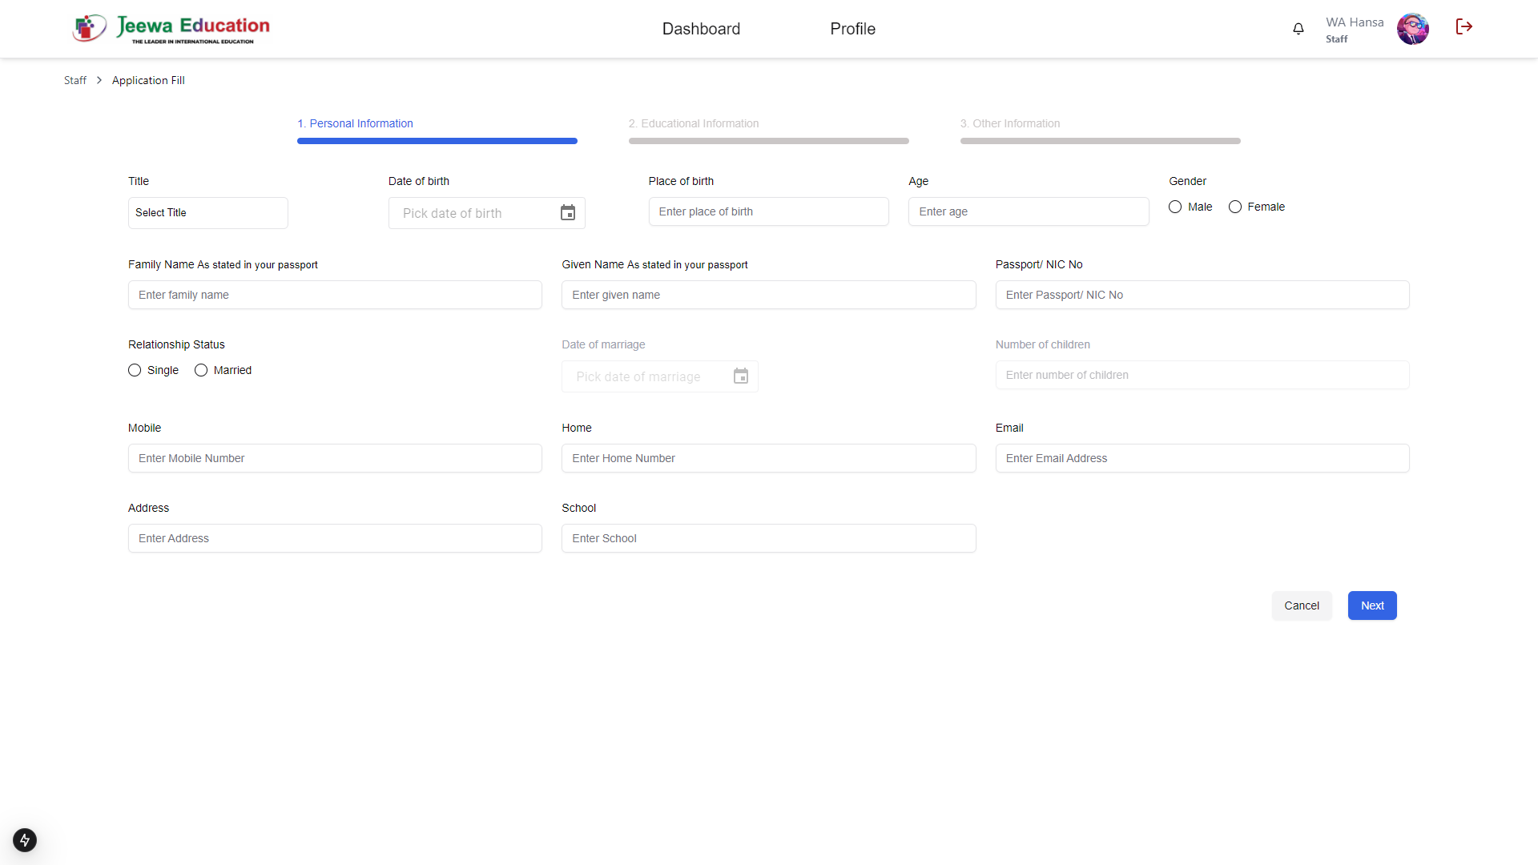The width and height of the screenshot is (1538, 865).
Task: Click the Personal Information progress bar
Action: (x=437, y=141)
